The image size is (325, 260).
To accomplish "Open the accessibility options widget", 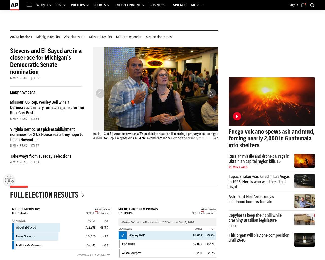I will (x=9, y=180).
